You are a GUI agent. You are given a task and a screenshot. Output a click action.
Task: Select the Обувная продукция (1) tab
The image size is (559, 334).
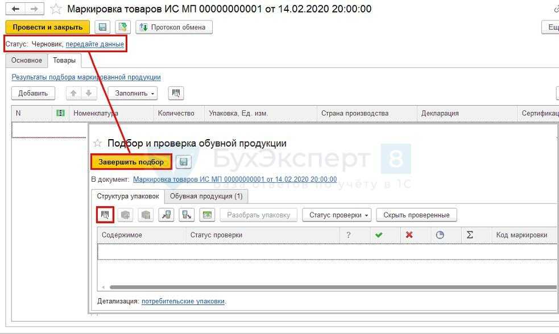[x=206, y=196]
